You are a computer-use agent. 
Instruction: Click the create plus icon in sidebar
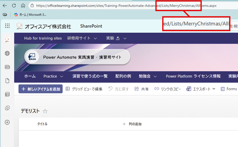(7, 122)
